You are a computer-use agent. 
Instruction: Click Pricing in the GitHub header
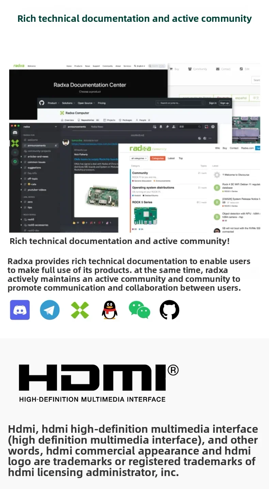pyautogui.click(x=102, y=103)
